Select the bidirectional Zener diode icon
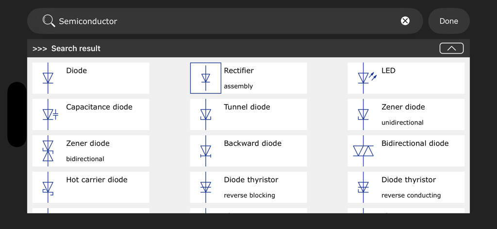This screenshot has width=497, height=229. click(x=48, y=151)
